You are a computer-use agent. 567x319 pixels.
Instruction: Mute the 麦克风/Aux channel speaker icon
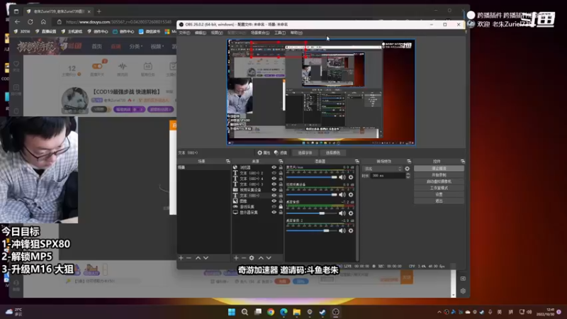pyautogui.click(x=342, y=177)
